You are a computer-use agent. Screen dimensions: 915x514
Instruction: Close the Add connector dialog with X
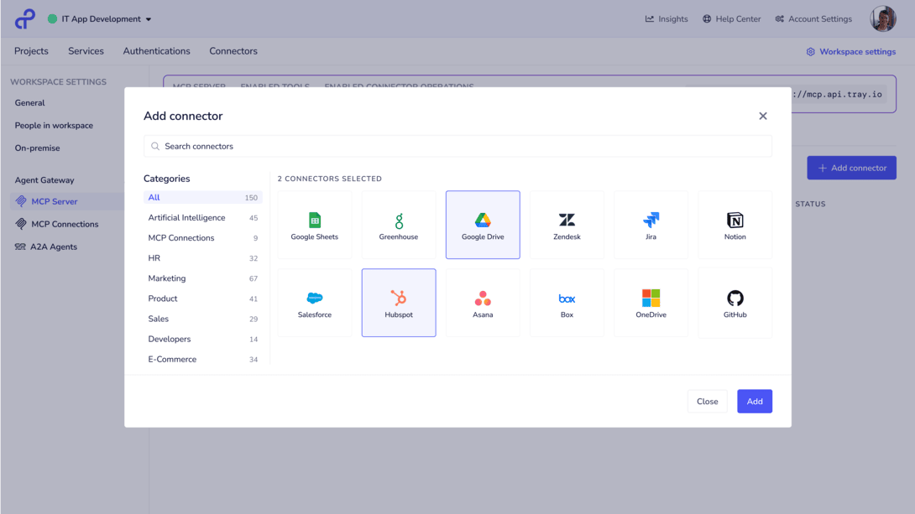coord(763,116)
